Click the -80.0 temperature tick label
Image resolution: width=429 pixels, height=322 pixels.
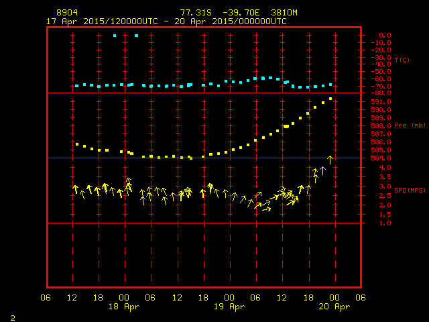[383, 93]
